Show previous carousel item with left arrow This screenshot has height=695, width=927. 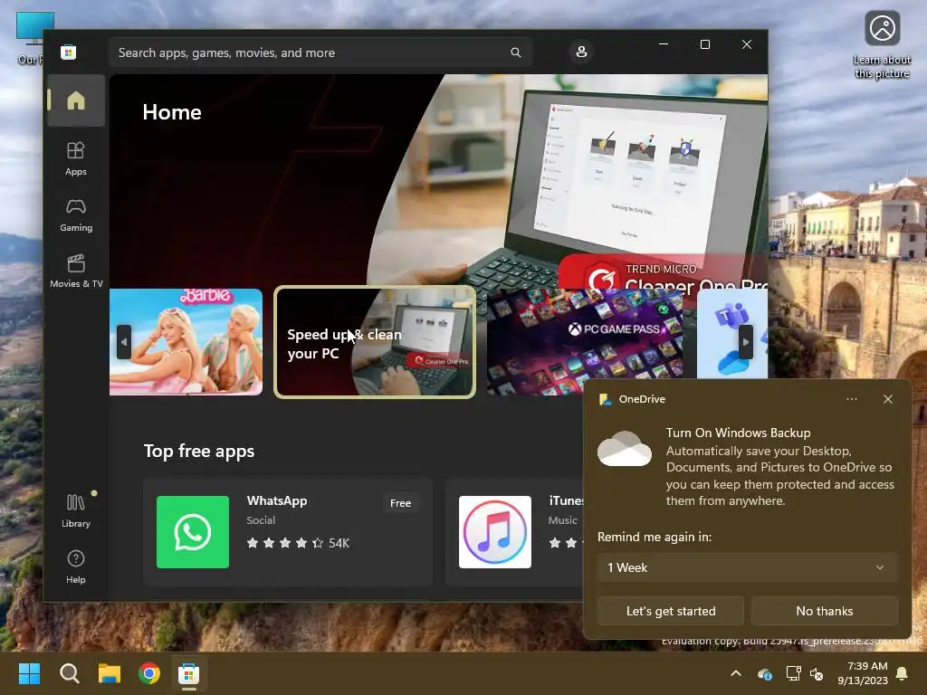pos(123,341)
